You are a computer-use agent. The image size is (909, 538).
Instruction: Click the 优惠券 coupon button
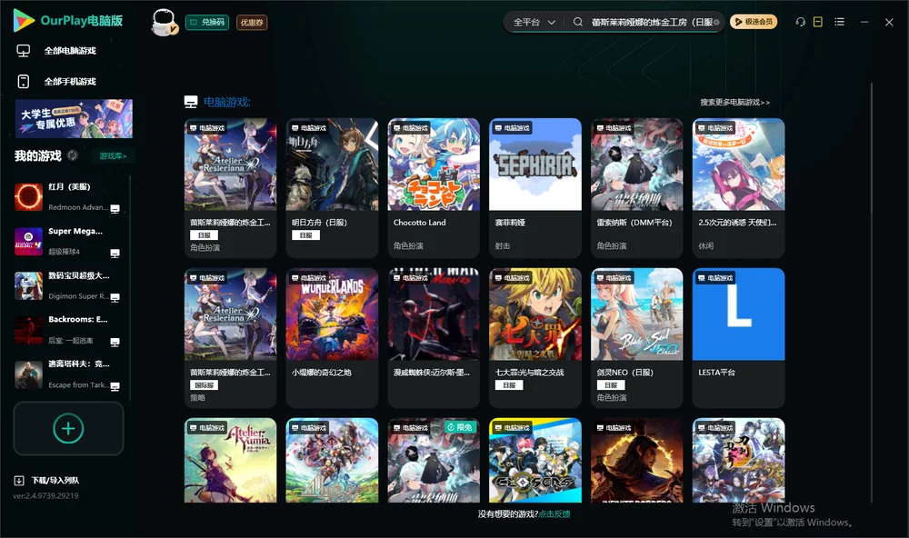point(252,23)
